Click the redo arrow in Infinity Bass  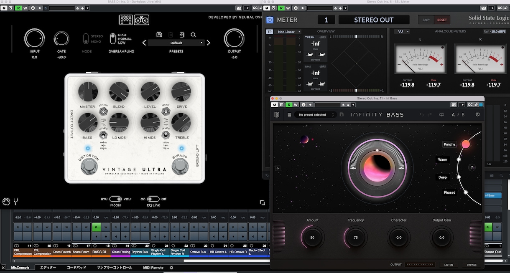[x=430, y=115]
